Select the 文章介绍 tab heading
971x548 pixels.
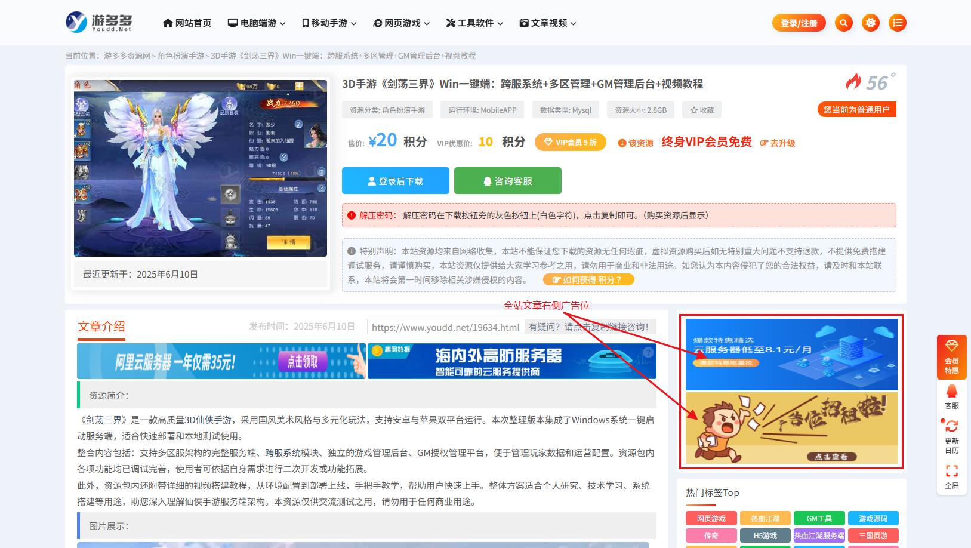101,327
